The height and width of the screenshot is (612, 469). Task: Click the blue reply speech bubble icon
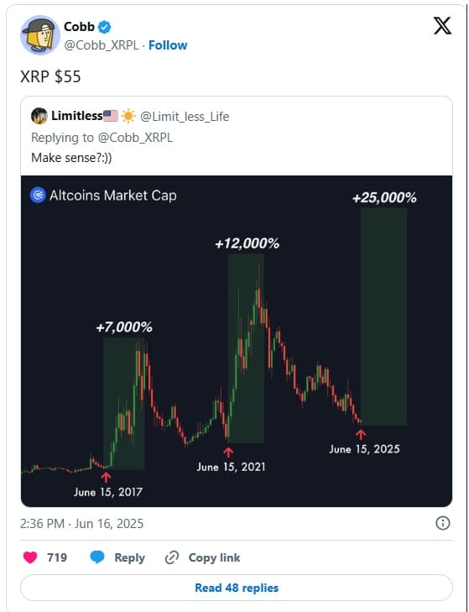[x=97, y=557]
